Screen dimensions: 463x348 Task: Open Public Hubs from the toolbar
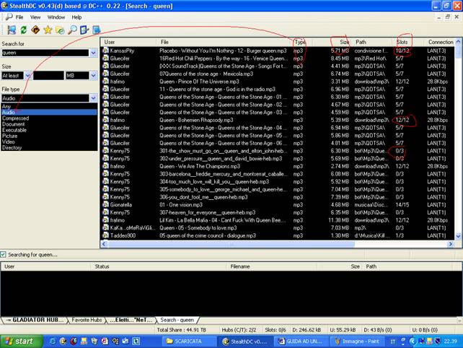12,30
